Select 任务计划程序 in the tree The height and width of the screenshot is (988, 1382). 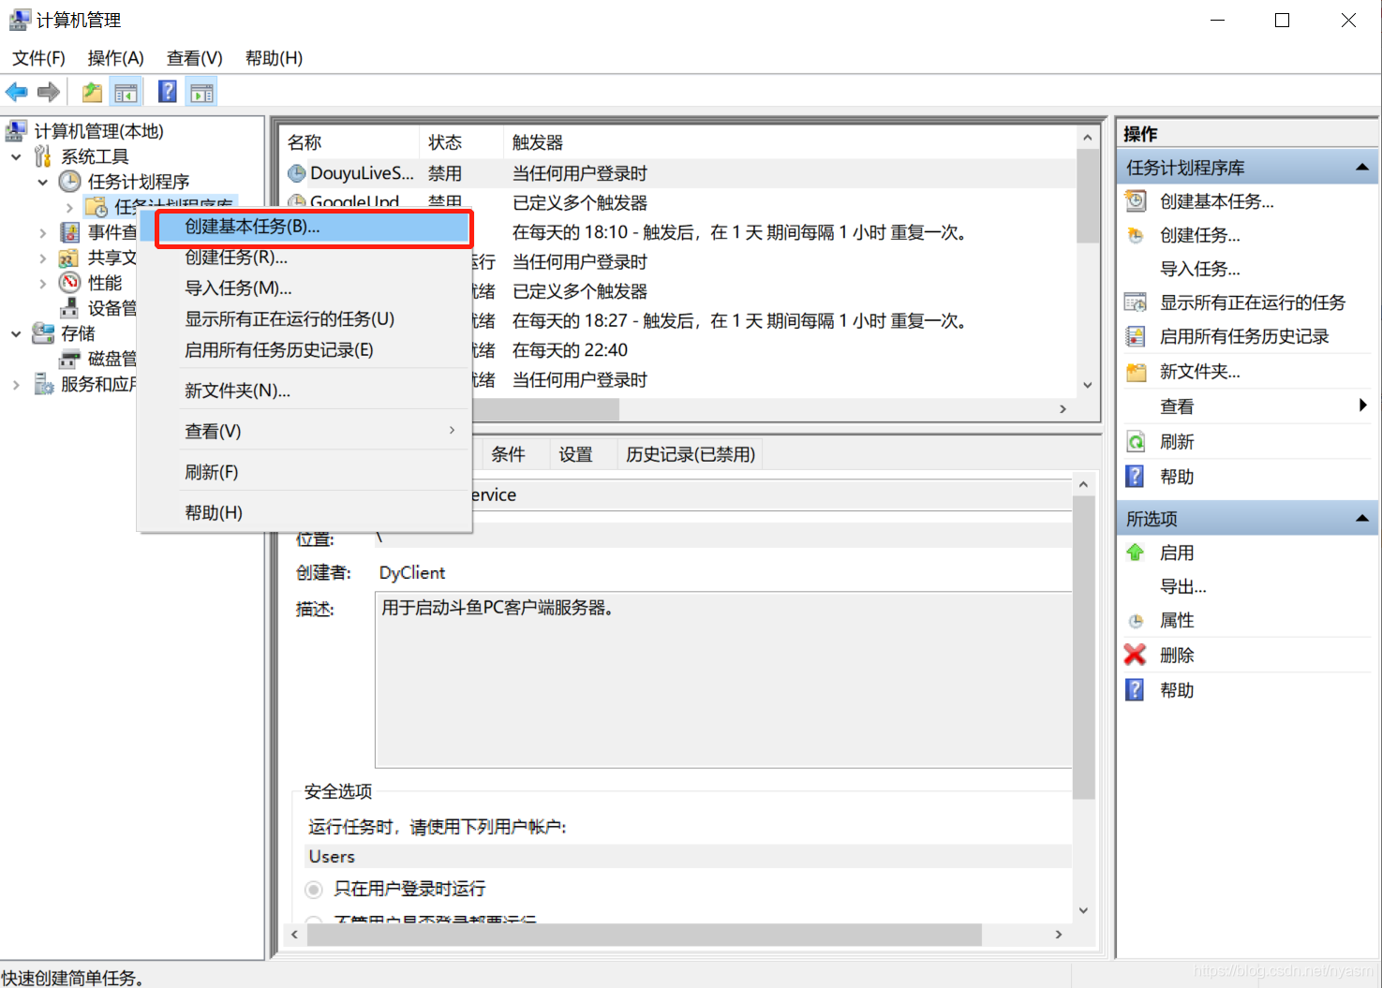tap(139, 182)
